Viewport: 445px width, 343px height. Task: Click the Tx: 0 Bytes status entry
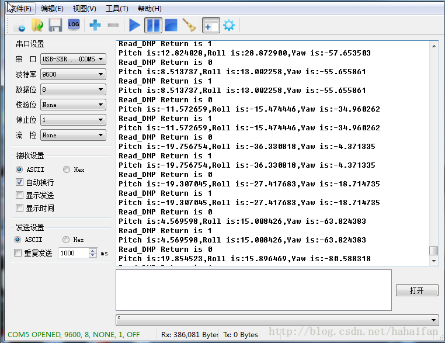click(241, 334)
